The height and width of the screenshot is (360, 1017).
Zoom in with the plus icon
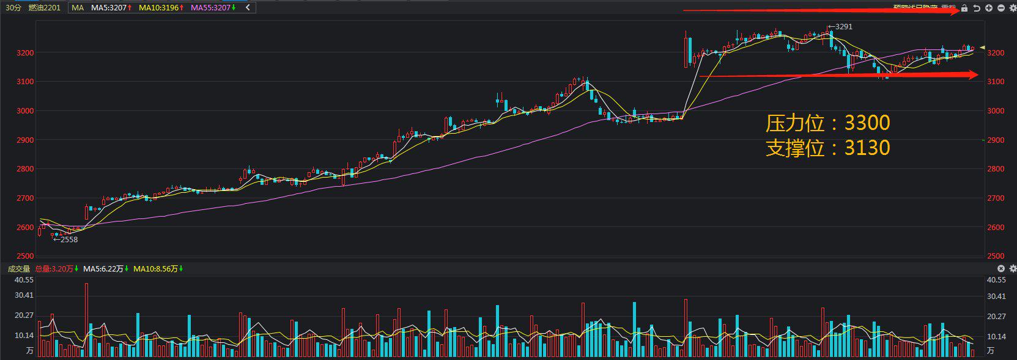point(989,8)
